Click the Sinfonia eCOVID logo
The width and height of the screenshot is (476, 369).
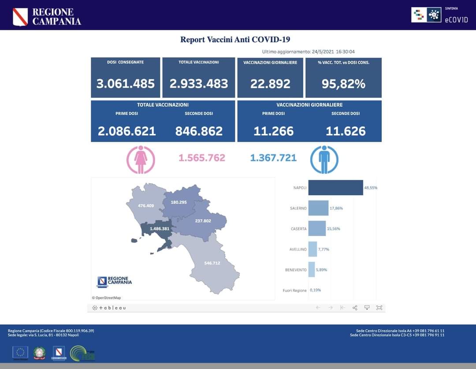coord(439,15)
